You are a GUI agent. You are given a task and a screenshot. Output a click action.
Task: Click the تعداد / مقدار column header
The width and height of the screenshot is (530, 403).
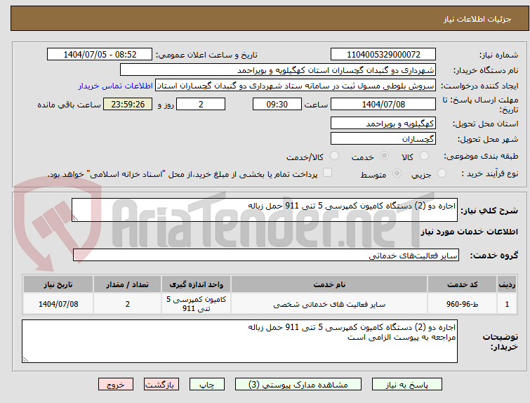[x=128, y=284]
